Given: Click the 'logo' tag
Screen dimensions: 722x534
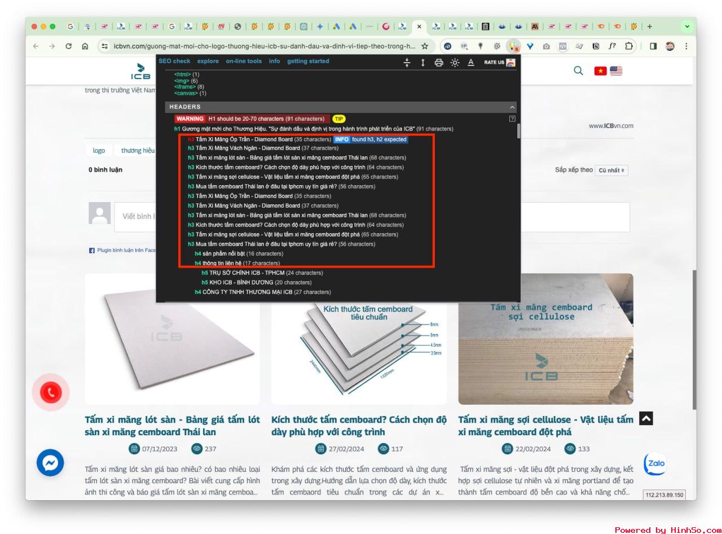Looking at the screenshot, I should click(99, 150).
